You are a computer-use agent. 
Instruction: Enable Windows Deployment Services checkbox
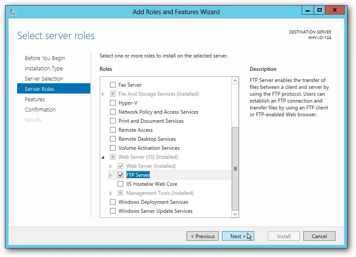[113, 202]
